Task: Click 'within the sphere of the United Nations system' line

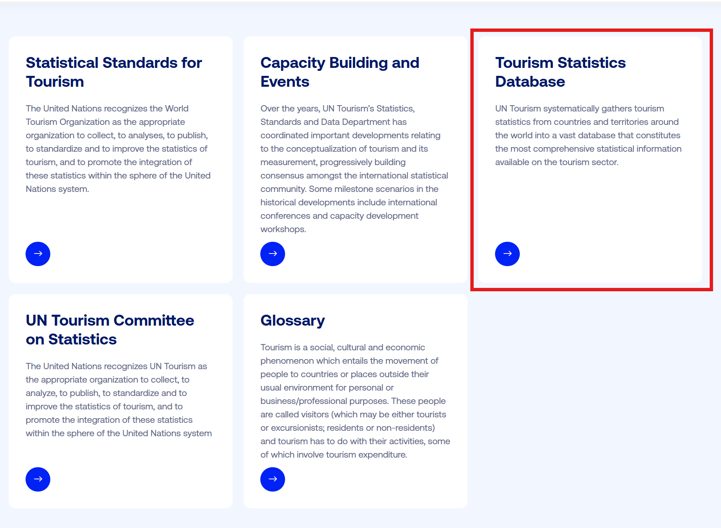Action: click(x=119, y=433)
